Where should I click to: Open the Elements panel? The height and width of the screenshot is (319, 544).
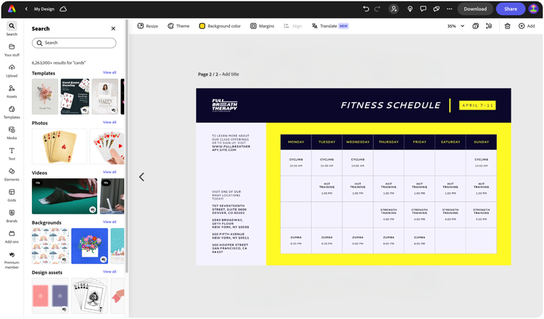coord(12,175)
